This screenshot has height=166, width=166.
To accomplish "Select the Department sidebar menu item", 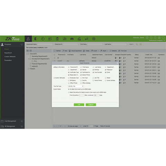I will coord(8,53).
